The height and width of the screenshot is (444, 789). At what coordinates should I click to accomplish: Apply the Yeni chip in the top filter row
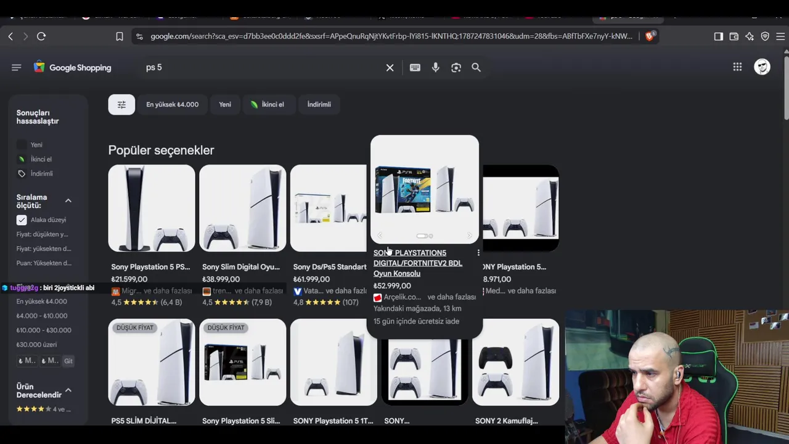click(x=225, y=104)
